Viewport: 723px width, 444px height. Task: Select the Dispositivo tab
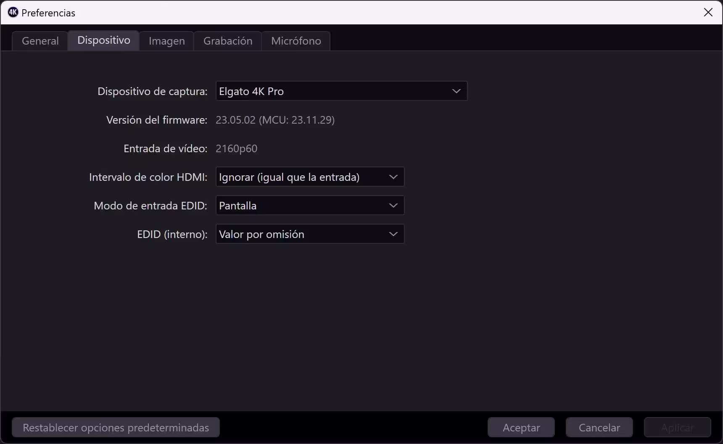click(104, 40)
